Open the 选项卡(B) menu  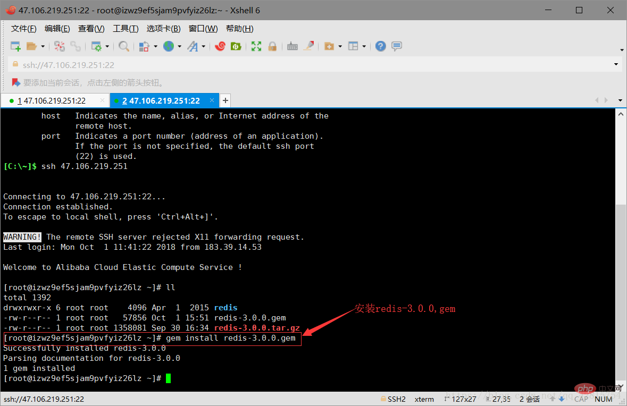[x=164, y=28]
